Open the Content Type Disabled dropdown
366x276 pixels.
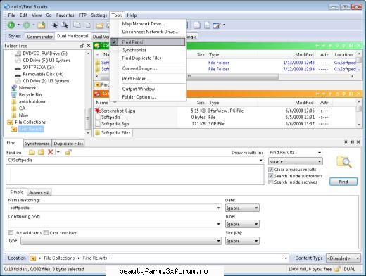click(343, 258)
